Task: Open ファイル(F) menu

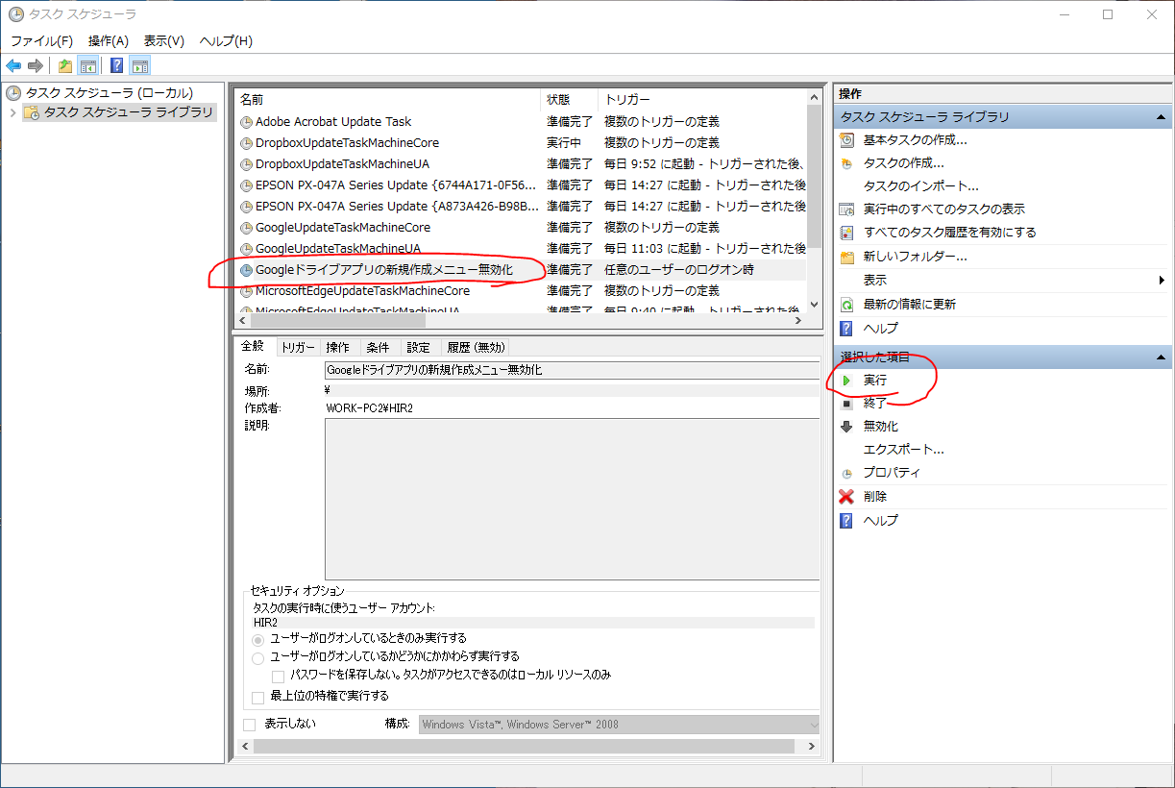Action: [41, 41]
